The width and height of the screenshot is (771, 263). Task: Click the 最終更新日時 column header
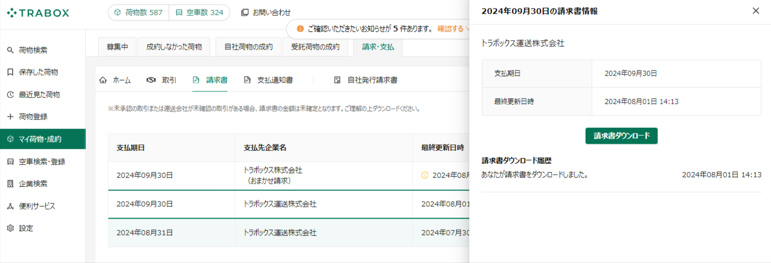442,148
